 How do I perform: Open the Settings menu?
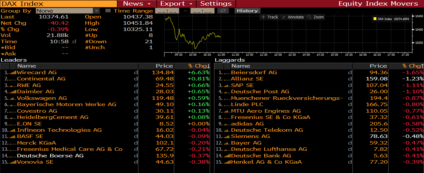tap(216, 4)
